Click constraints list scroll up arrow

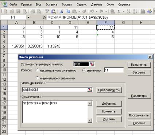point(90,103)
